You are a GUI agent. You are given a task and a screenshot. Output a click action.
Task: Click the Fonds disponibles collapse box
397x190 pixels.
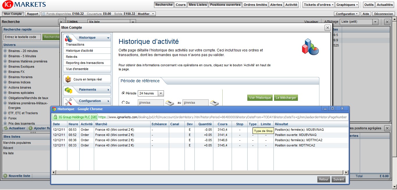(x=44, y=14)
